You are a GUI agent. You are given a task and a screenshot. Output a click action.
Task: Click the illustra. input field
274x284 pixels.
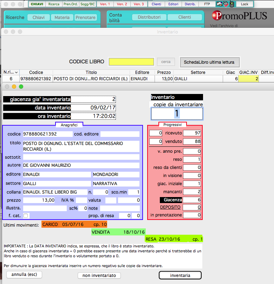click(45, 208)
